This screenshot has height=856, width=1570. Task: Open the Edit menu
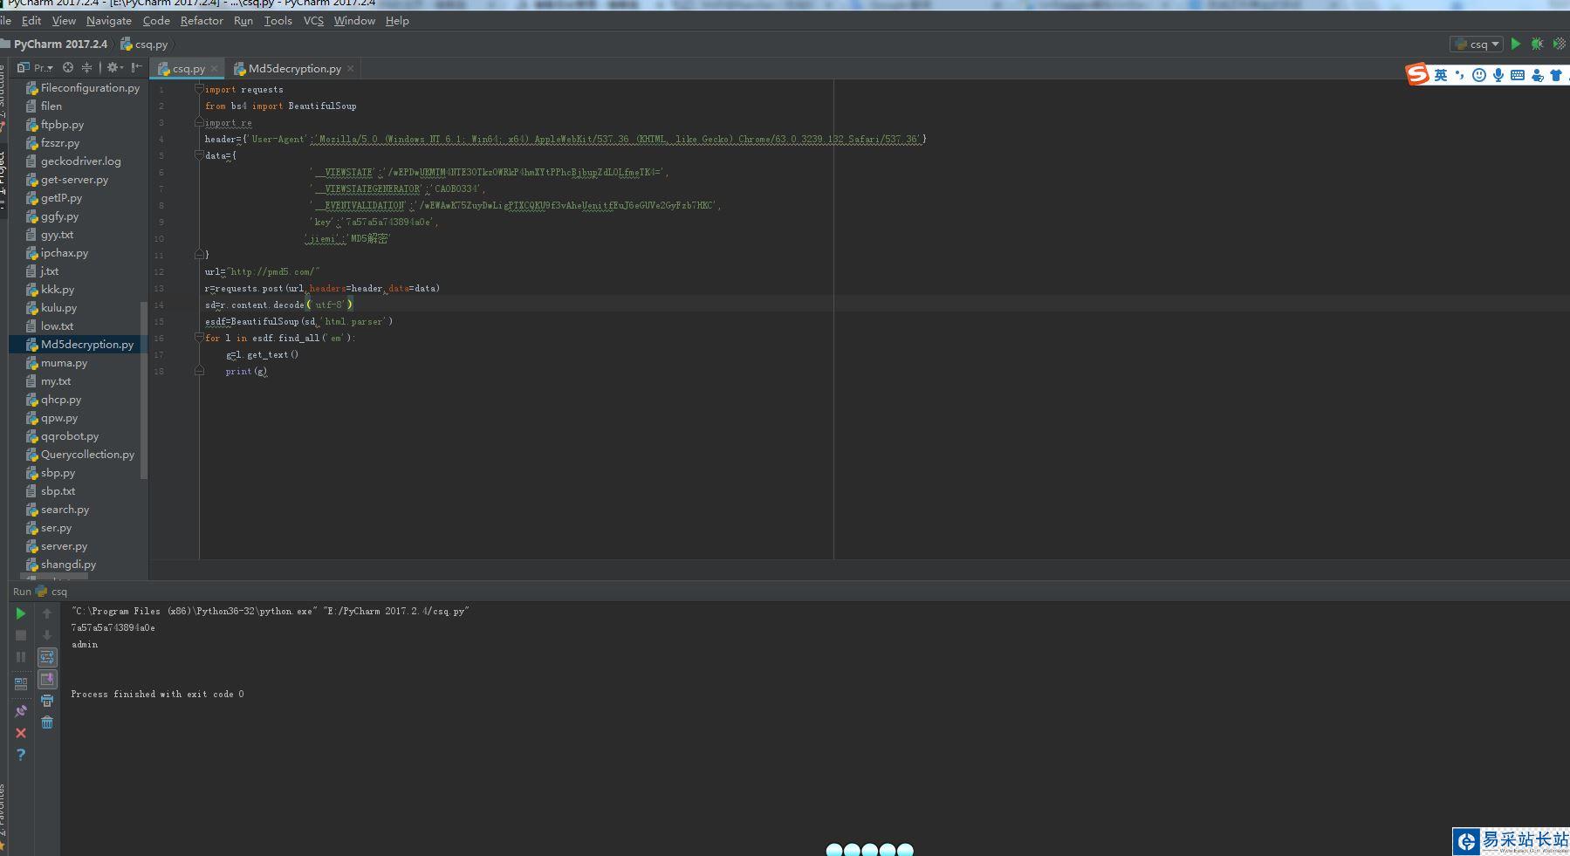pyautogui.click(x=31, y=20)
